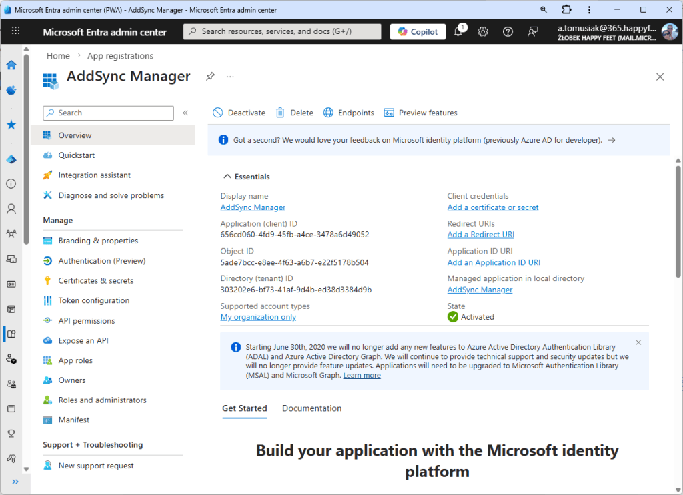Dismiss the ADAL deprecation notice banner
The height and width of the screenshot is (495, 683).
[638, 342]
